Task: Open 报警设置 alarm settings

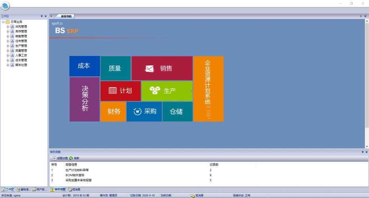Action: tap(60, 158)
